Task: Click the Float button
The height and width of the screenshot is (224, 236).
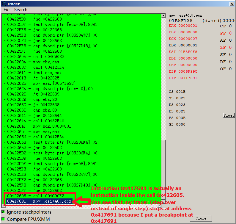Action: pyautogui.click(x=229, y=115)
